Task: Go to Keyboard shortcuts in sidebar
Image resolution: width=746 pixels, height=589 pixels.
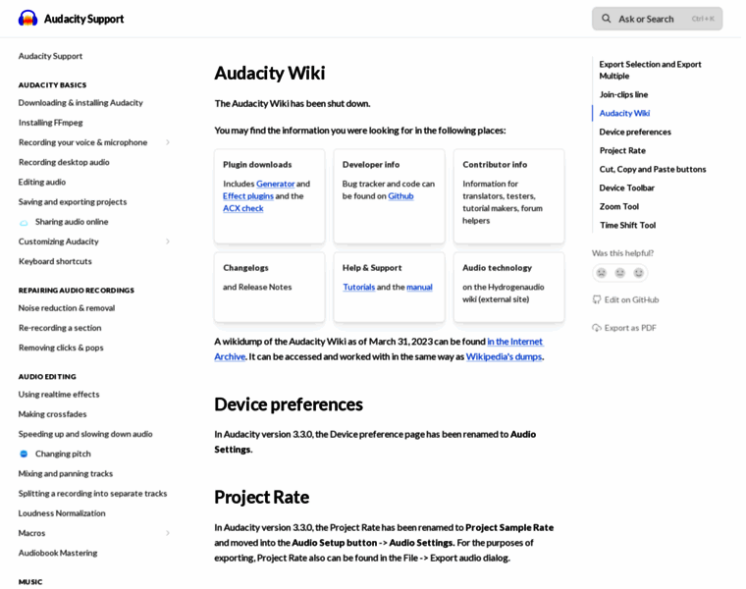Action: [x=55, y=261]
